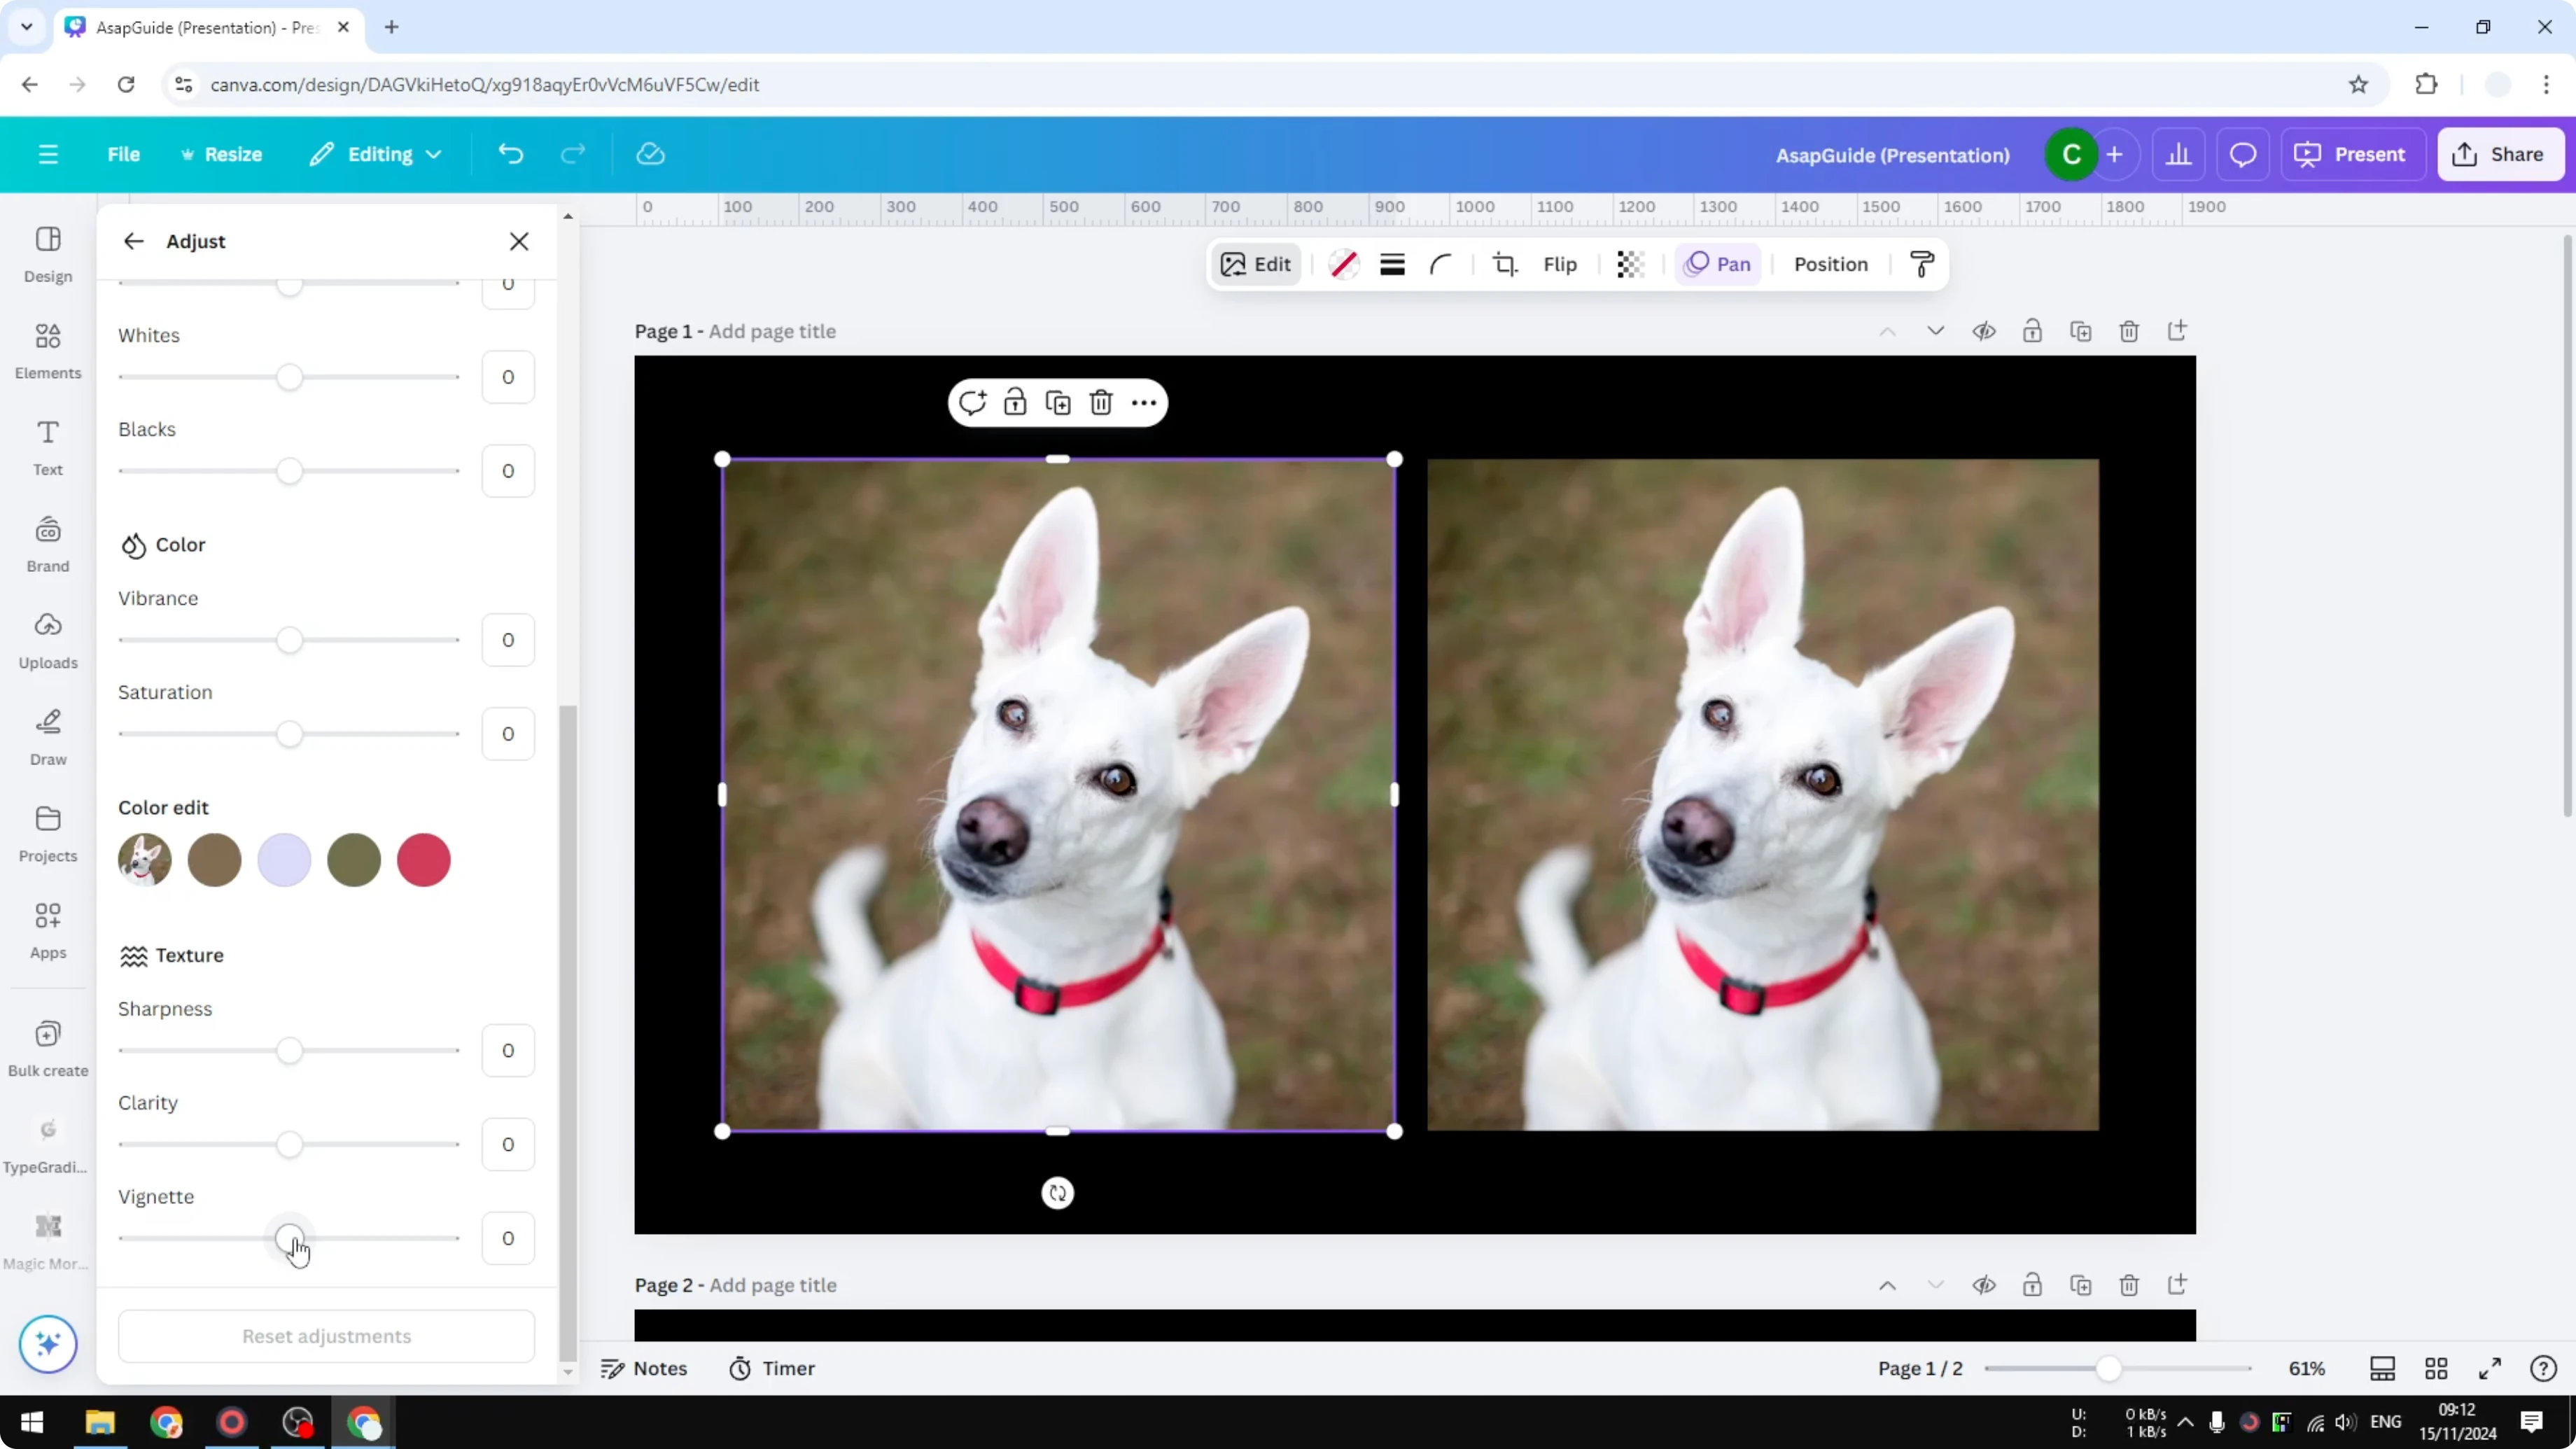Select the Paint roller copy style tool
Image resolution: width=2576 pixels, height=1449 pixels.
[x=1921, y=264]
